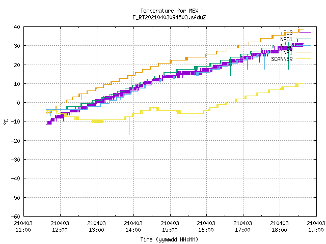
Task: Click the x-axis tick "210403 16:00"
Action: pyautogui.click(x=206, y=227)
